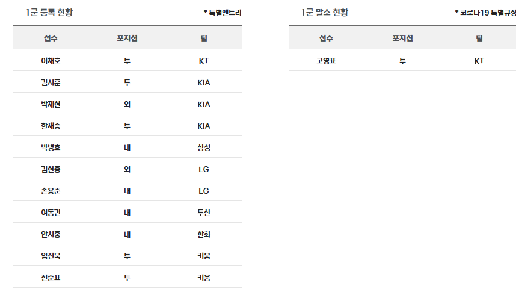Click on player 한재승
Screen dimensions: 516x301
pos(51,126)
